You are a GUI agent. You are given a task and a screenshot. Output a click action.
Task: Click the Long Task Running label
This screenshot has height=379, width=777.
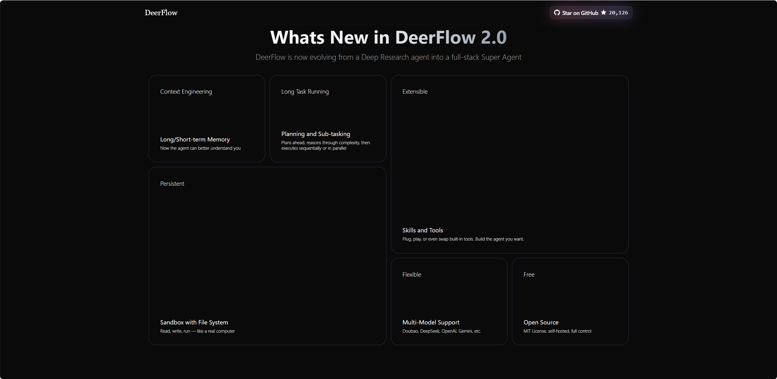coord(305,91)
